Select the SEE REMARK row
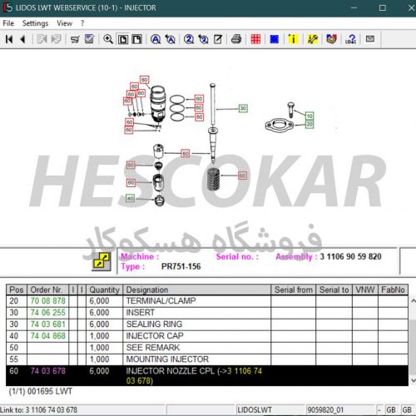The height and width of the screenshot is (416, 416). [x=207, y=348]
